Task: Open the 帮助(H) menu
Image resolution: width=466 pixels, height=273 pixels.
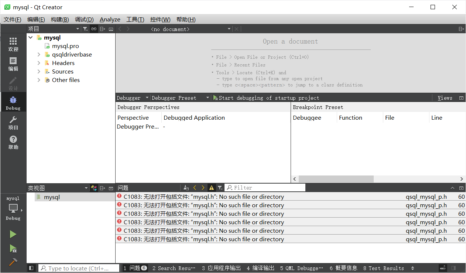Action: pos(186,20)
